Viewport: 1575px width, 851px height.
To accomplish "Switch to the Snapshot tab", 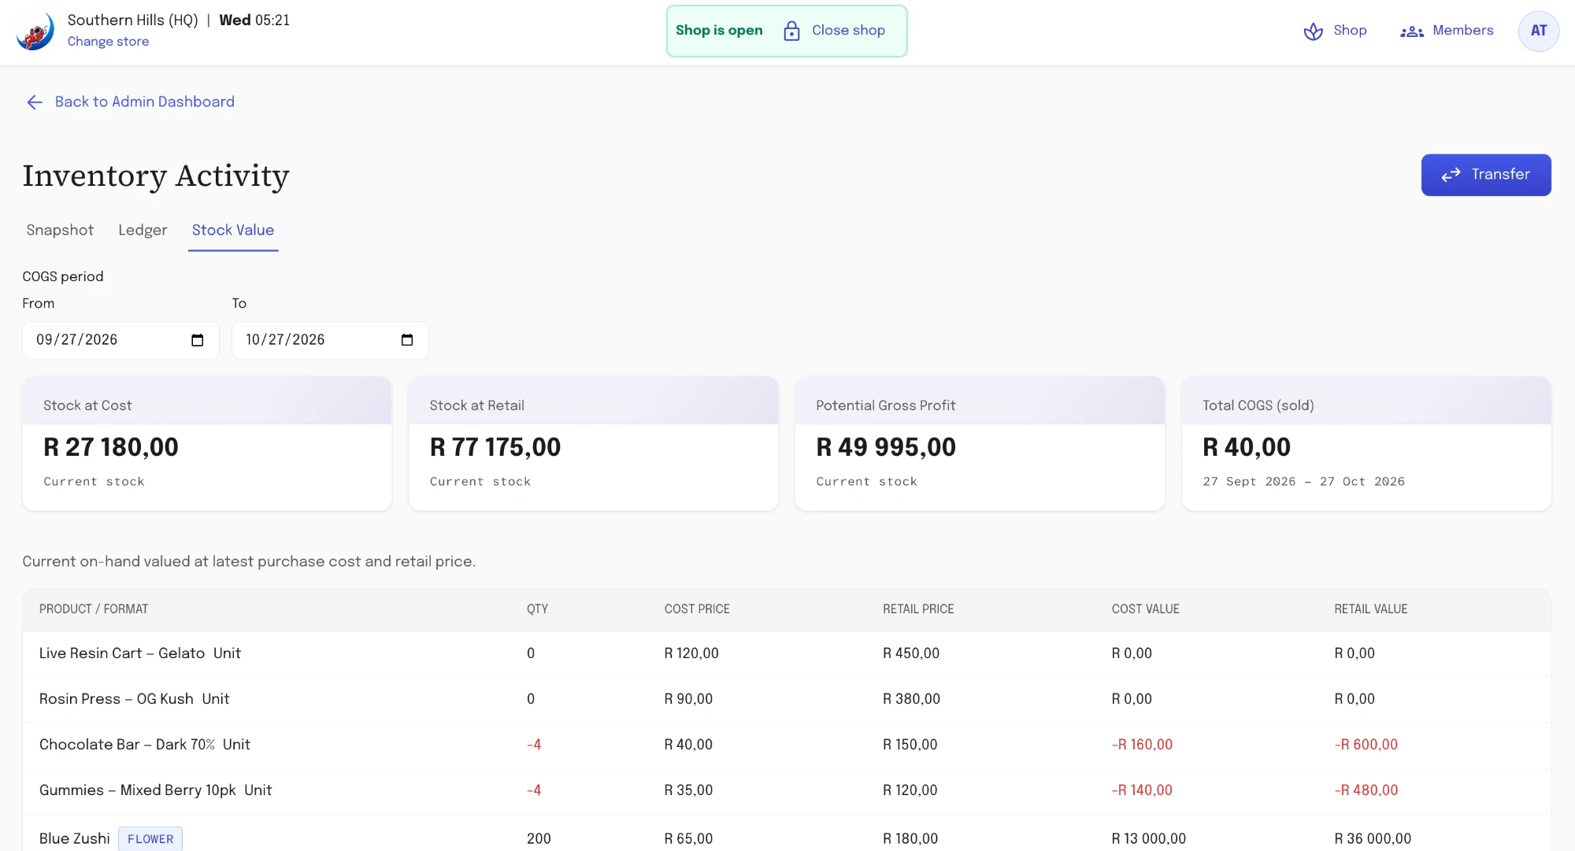I will click(60, 230).
